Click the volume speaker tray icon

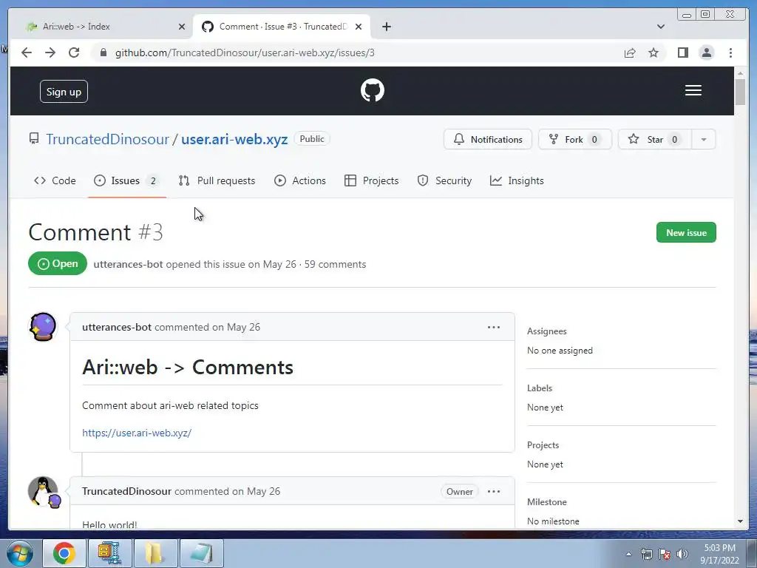pyautogui.click(x=682, y=554)
